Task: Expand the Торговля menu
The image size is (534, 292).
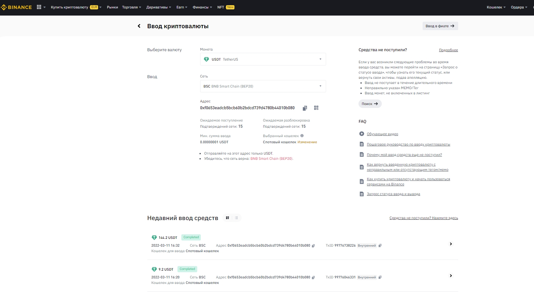Action: click(131, 7)
